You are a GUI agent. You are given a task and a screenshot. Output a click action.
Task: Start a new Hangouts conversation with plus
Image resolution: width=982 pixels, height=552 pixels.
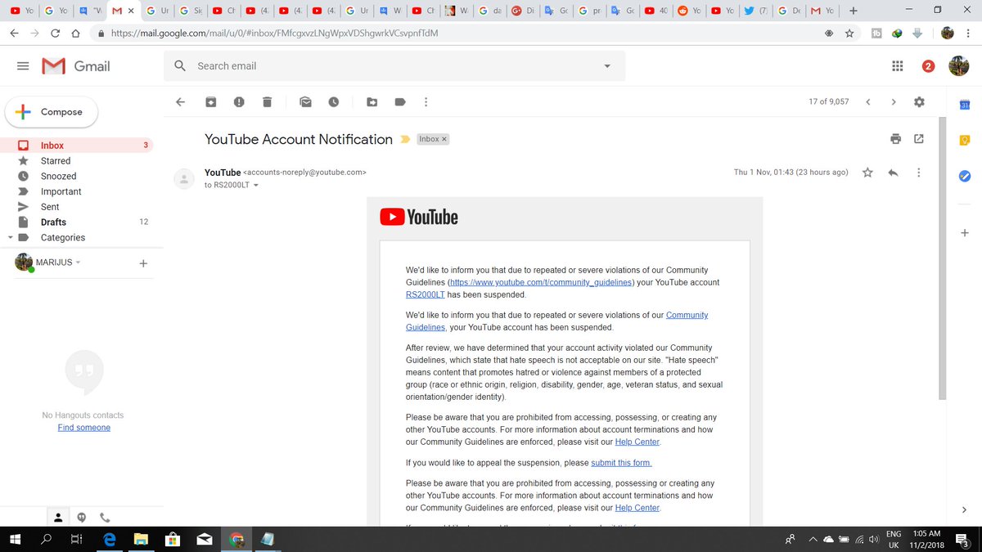point(143,263)
